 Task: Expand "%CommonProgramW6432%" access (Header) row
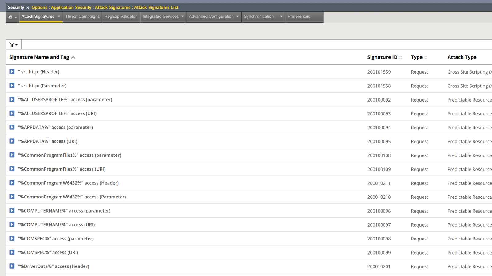(x=12, y=183)
